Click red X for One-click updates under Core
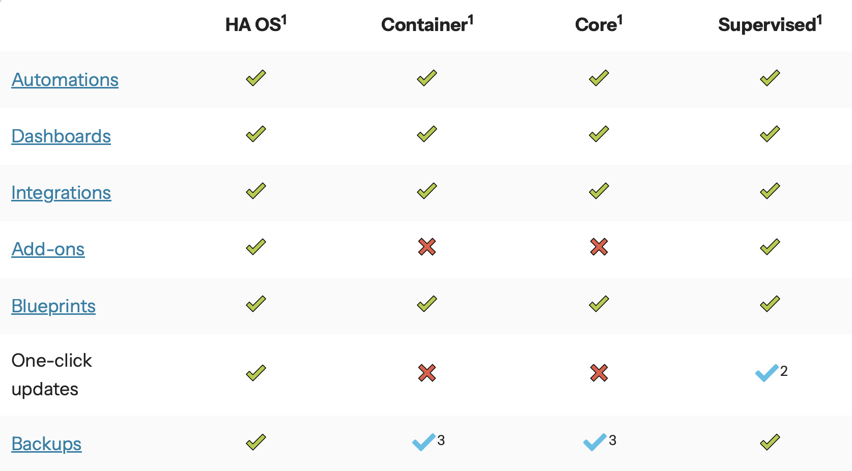Screen dimensions: 852x471 [599, 373]
